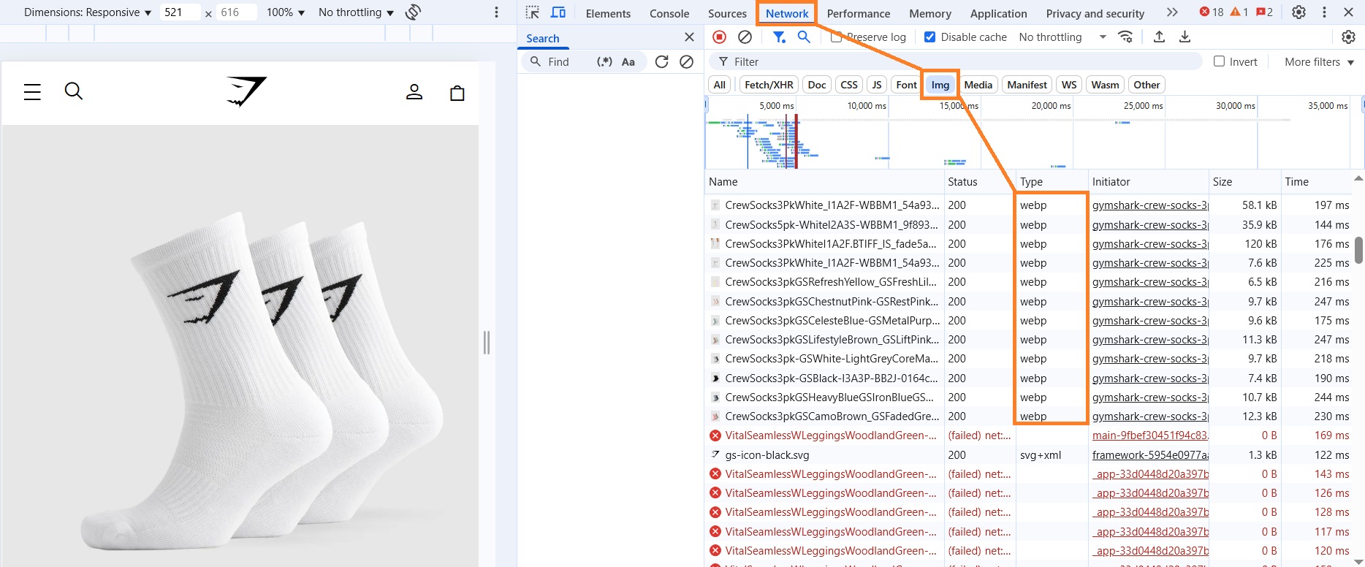Clear search results icon
1365x567 pixels.
686,62
